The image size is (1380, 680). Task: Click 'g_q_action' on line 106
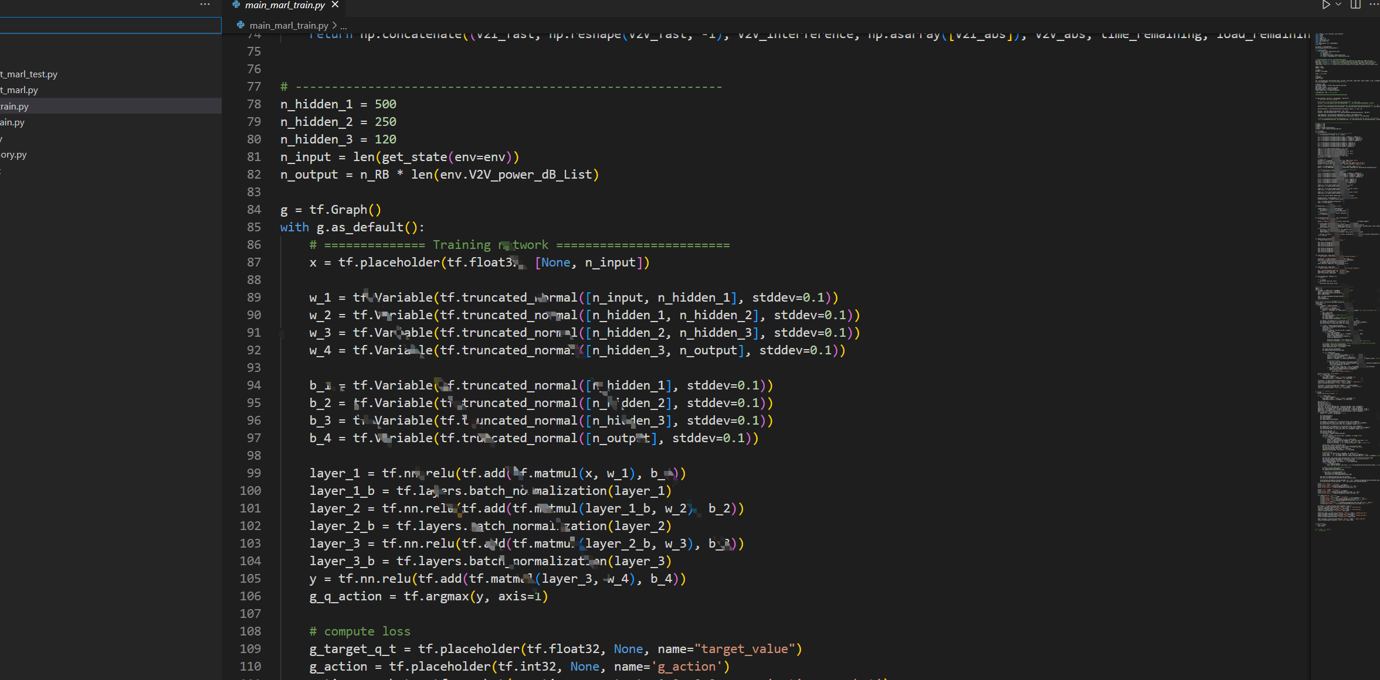[345, 596]
